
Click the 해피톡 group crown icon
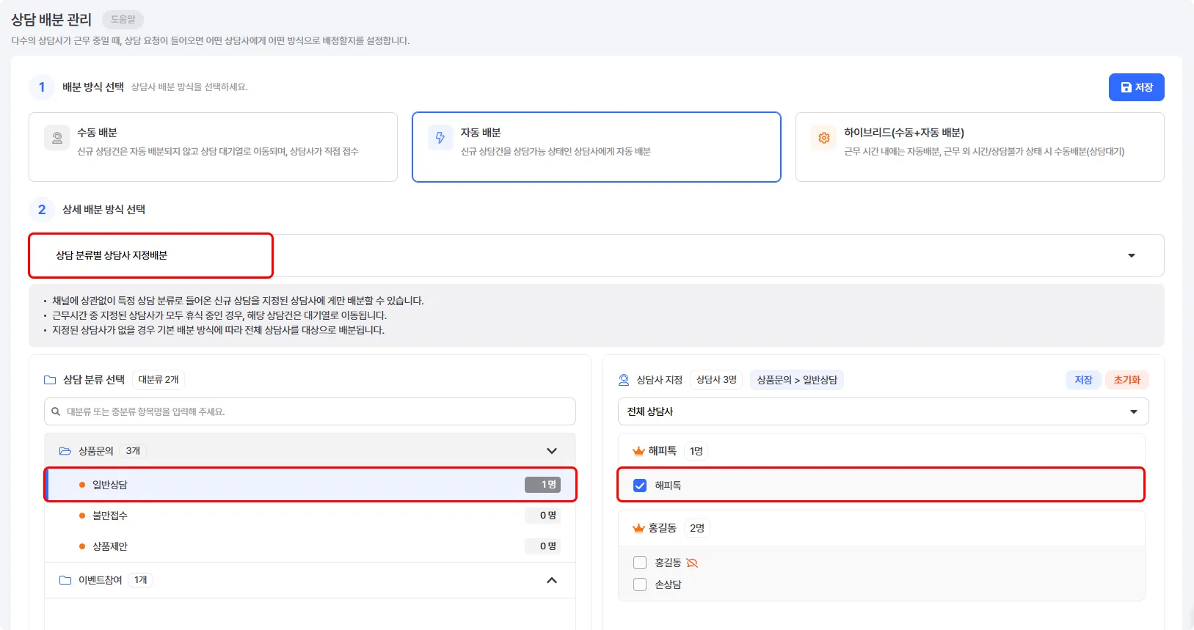[638, 451]
